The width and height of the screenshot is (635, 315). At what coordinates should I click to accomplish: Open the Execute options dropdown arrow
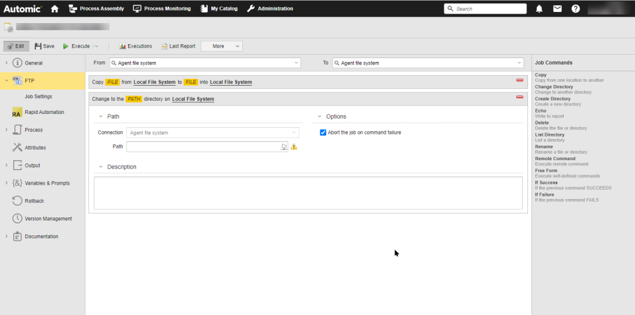coord(96,46)
